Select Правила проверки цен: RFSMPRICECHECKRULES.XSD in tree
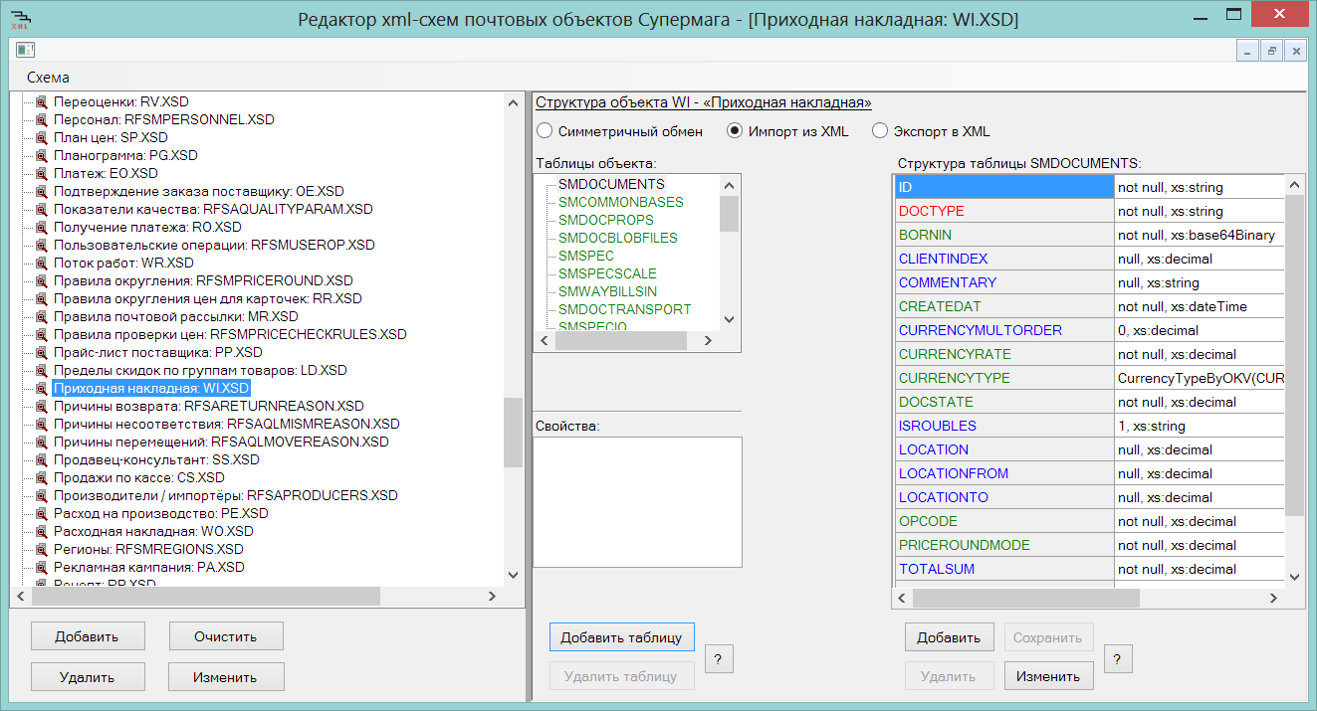Viewport: 1317px width, 711px height. (230, 334)
